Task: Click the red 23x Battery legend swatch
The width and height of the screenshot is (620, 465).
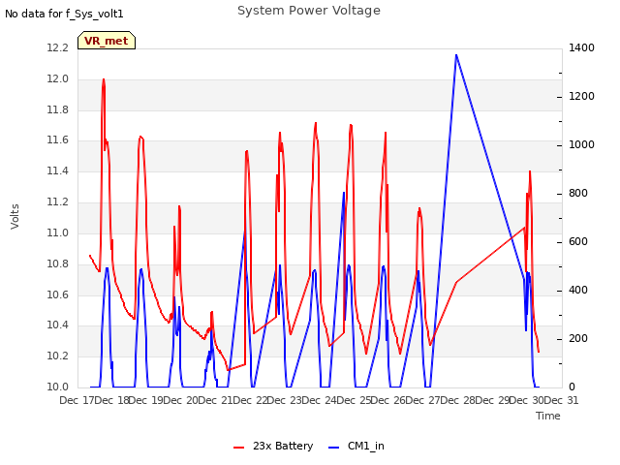Action: 239,448
